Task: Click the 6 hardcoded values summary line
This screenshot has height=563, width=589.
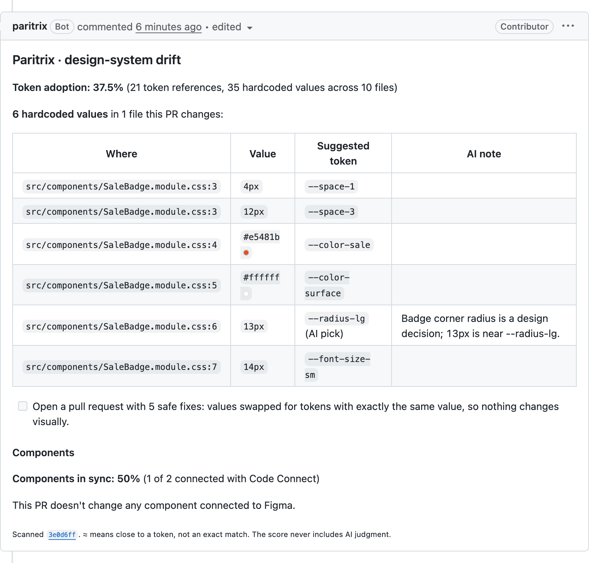Action: (118, 114)
